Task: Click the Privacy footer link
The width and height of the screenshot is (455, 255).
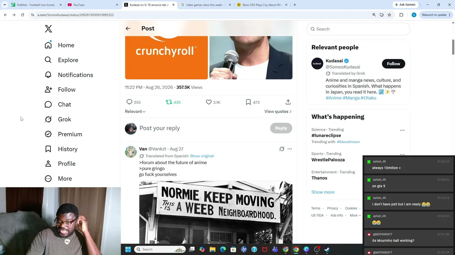Action: pos(333,208)
